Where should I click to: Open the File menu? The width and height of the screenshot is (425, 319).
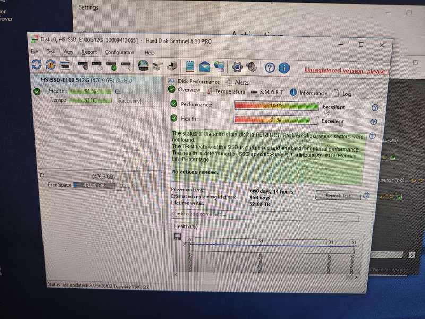click(35, 51)
